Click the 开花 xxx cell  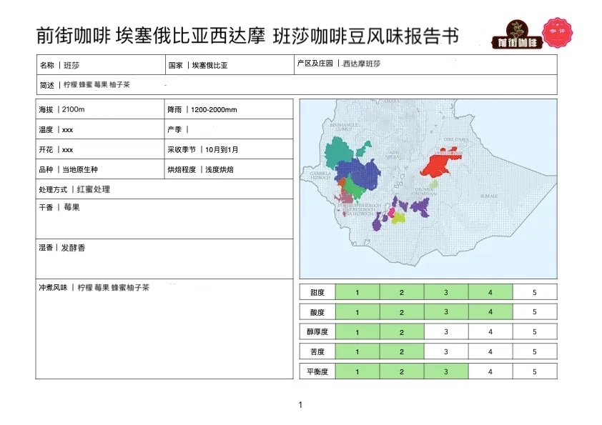[100, 149]
